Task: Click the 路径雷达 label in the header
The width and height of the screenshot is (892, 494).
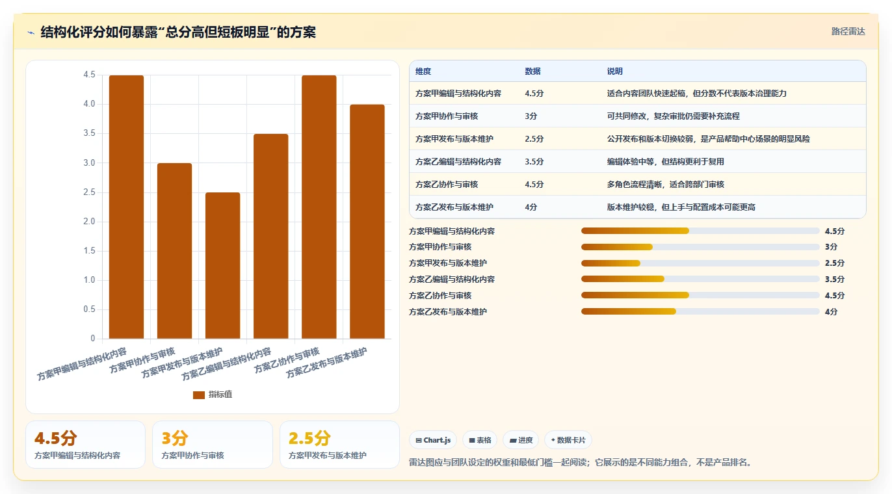Action: pos(848,31)
